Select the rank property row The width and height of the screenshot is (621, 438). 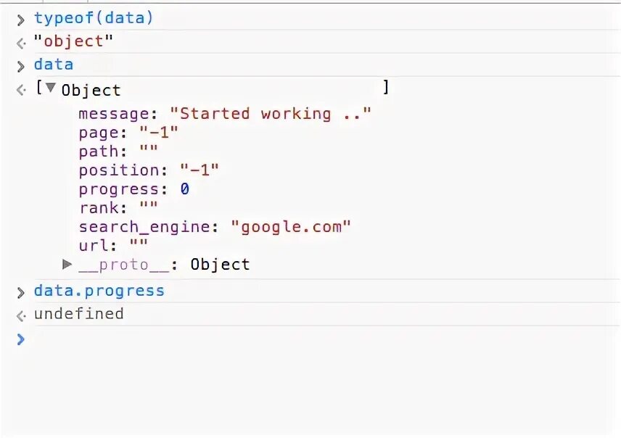pos(118,207)
